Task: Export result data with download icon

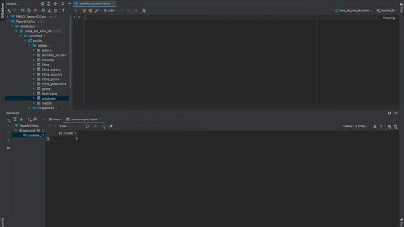Action: tap(375, 127)
